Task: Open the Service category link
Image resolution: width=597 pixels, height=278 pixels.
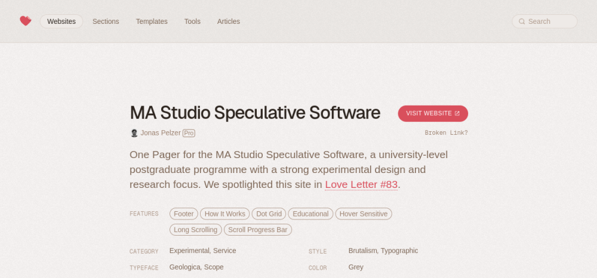Action: [x=224, y=251]
